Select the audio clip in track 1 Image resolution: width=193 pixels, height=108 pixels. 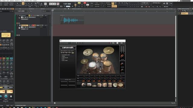72,19
